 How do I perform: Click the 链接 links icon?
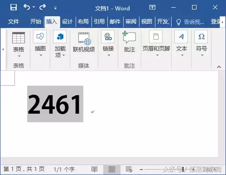(108, 37)
